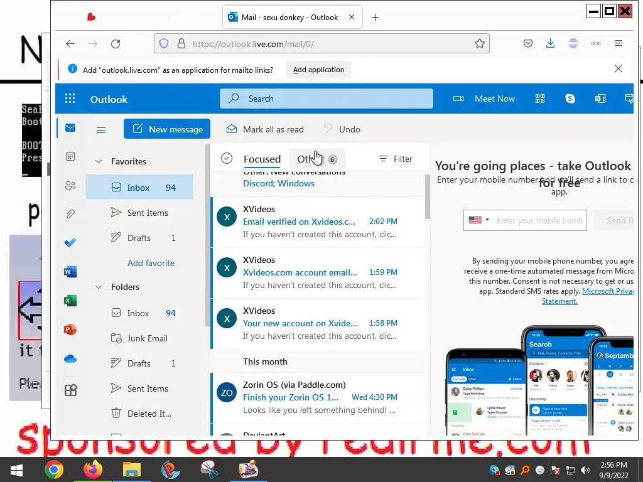Click the message list scrollbar
643x482 pixels.
pyautogui.click(x=427, y=196)
